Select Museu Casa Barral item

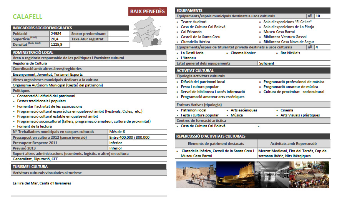pos(279,32)
